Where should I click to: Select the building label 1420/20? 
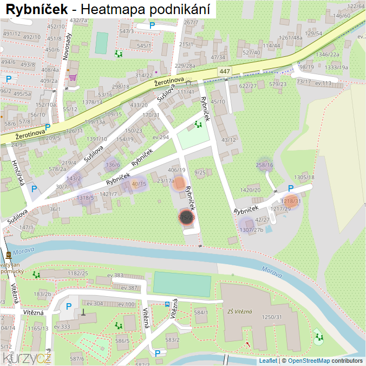click(250, 190)
